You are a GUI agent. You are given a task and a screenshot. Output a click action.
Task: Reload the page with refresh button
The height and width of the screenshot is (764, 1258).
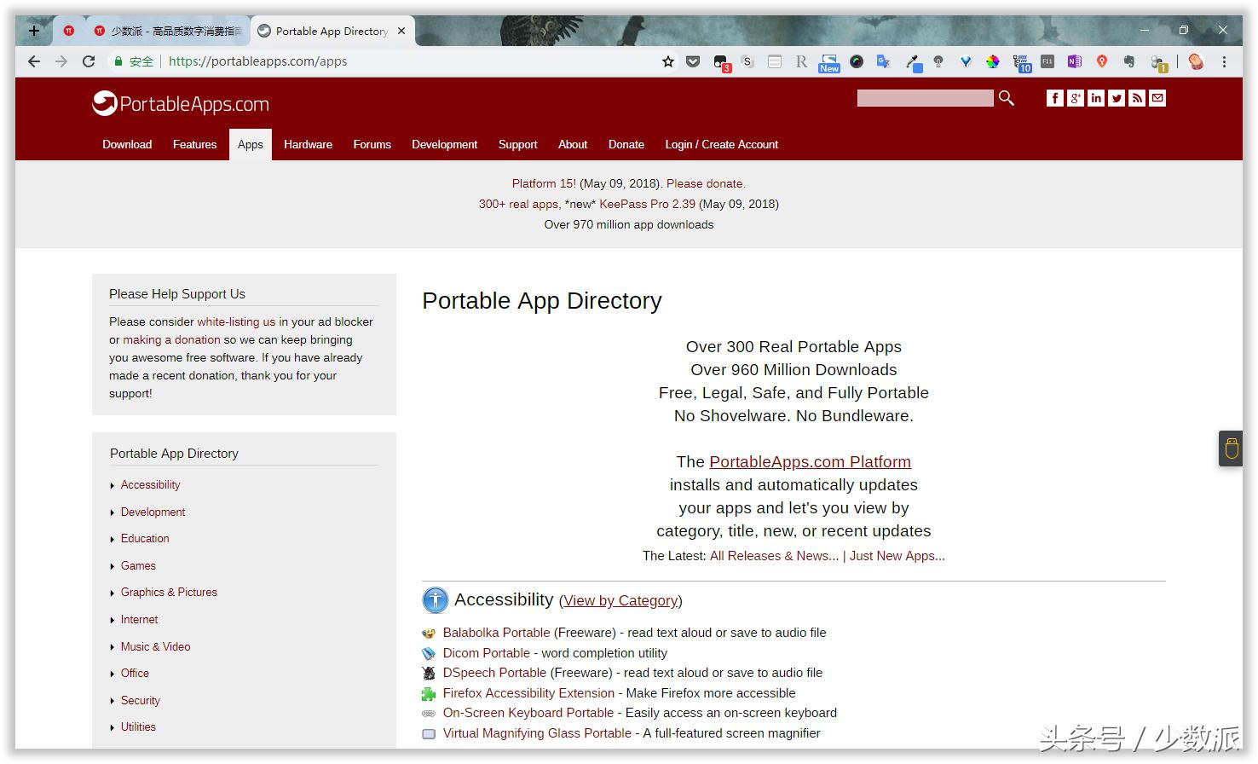89,61
